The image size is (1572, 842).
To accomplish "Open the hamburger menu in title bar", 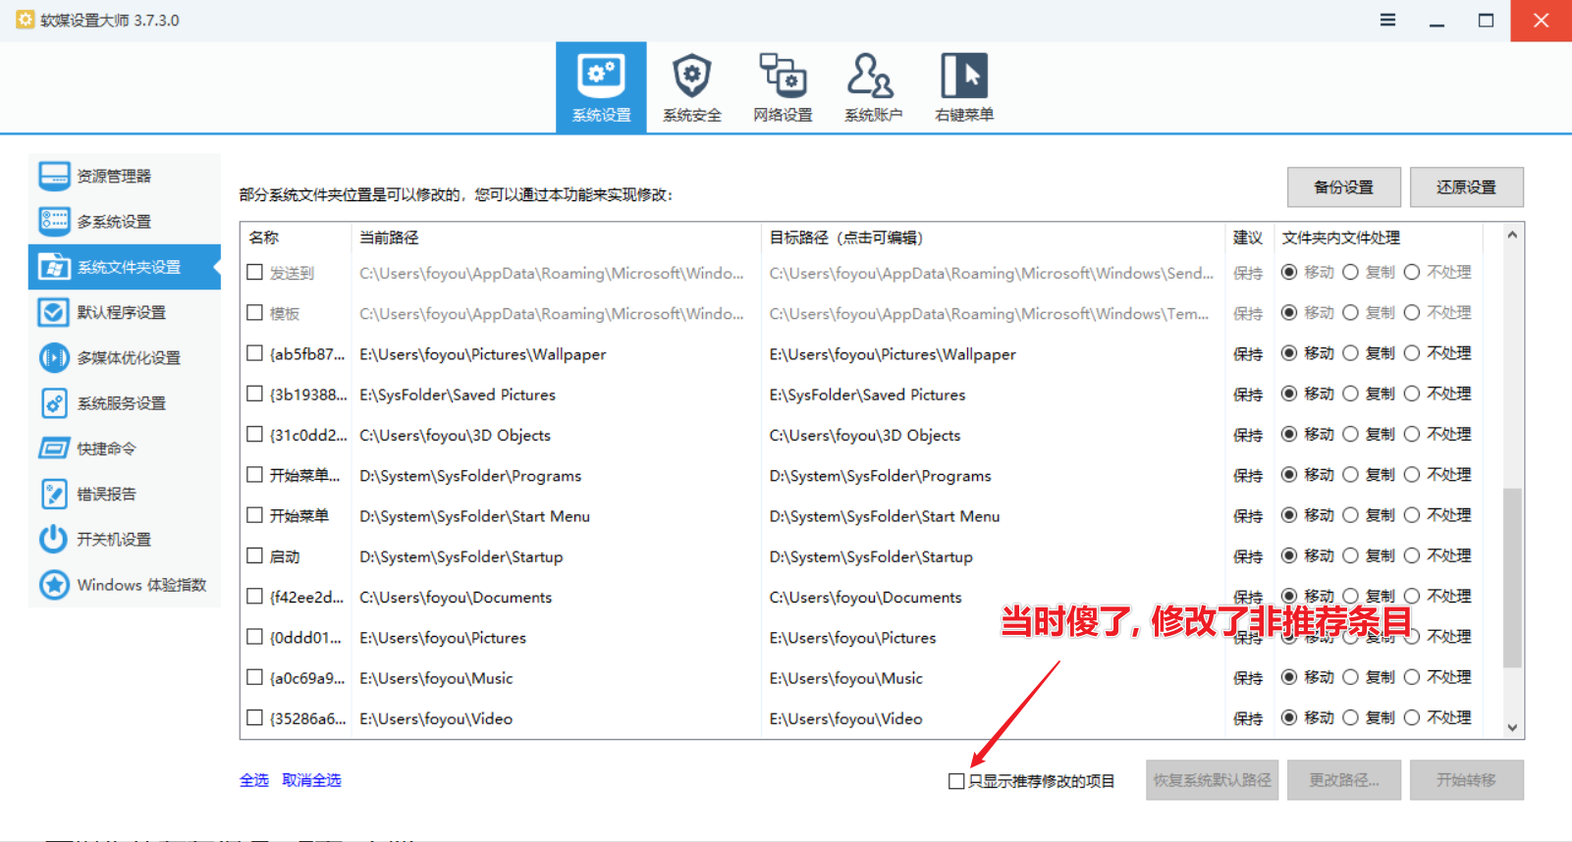I will 1387,20.
